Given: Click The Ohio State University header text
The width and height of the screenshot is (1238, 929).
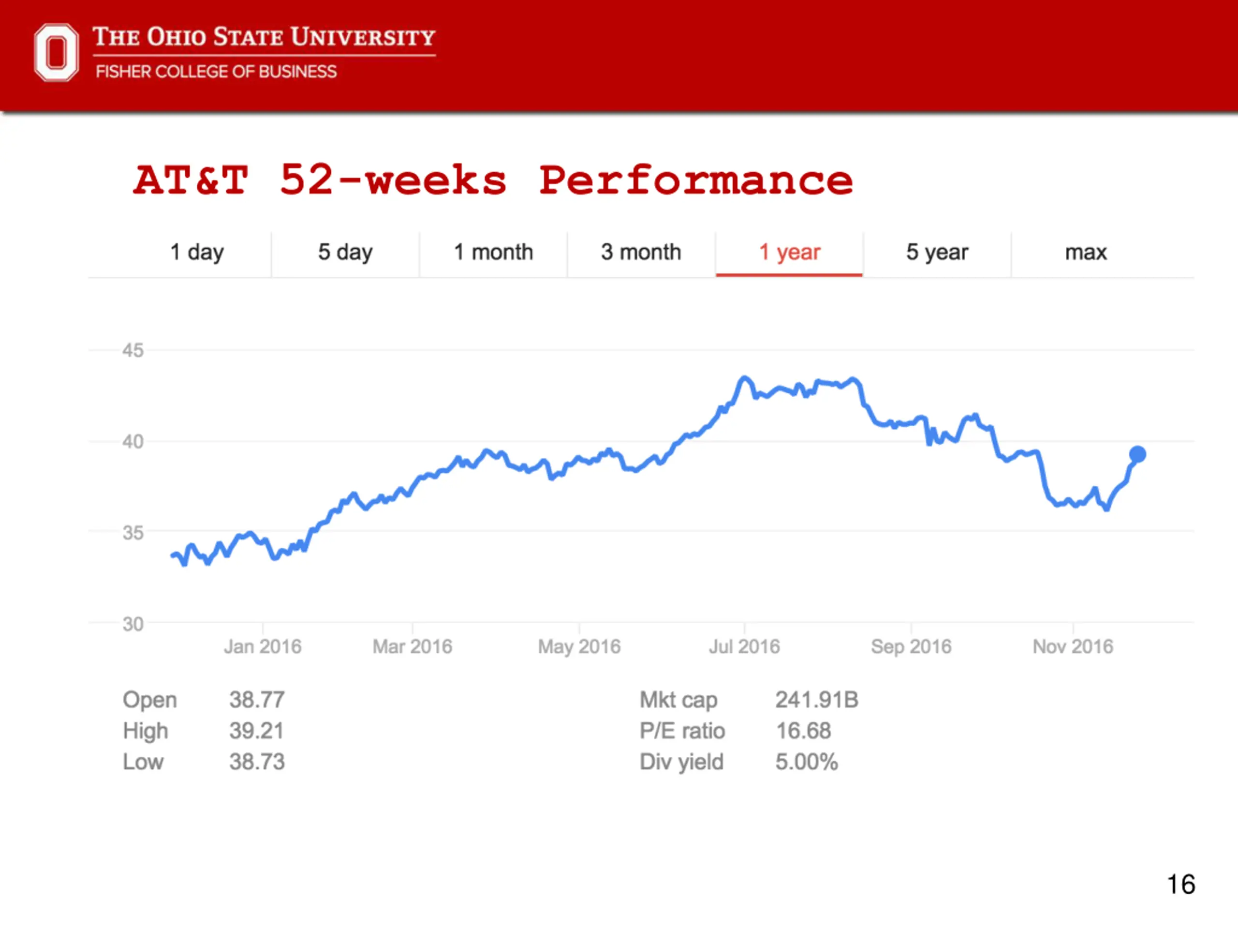Looking at the screenshot, I should [264, 37].
